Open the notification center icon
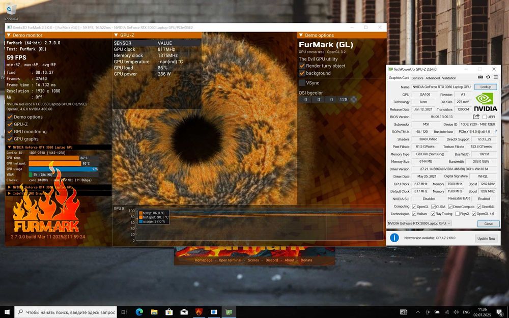This screenshot has width=509, height=318. (x=500, y=312)
